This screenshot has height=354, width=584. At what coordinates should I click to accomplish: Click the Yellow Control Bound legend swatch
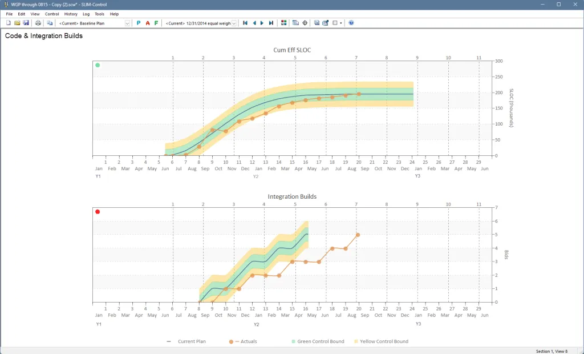point(356,341)
